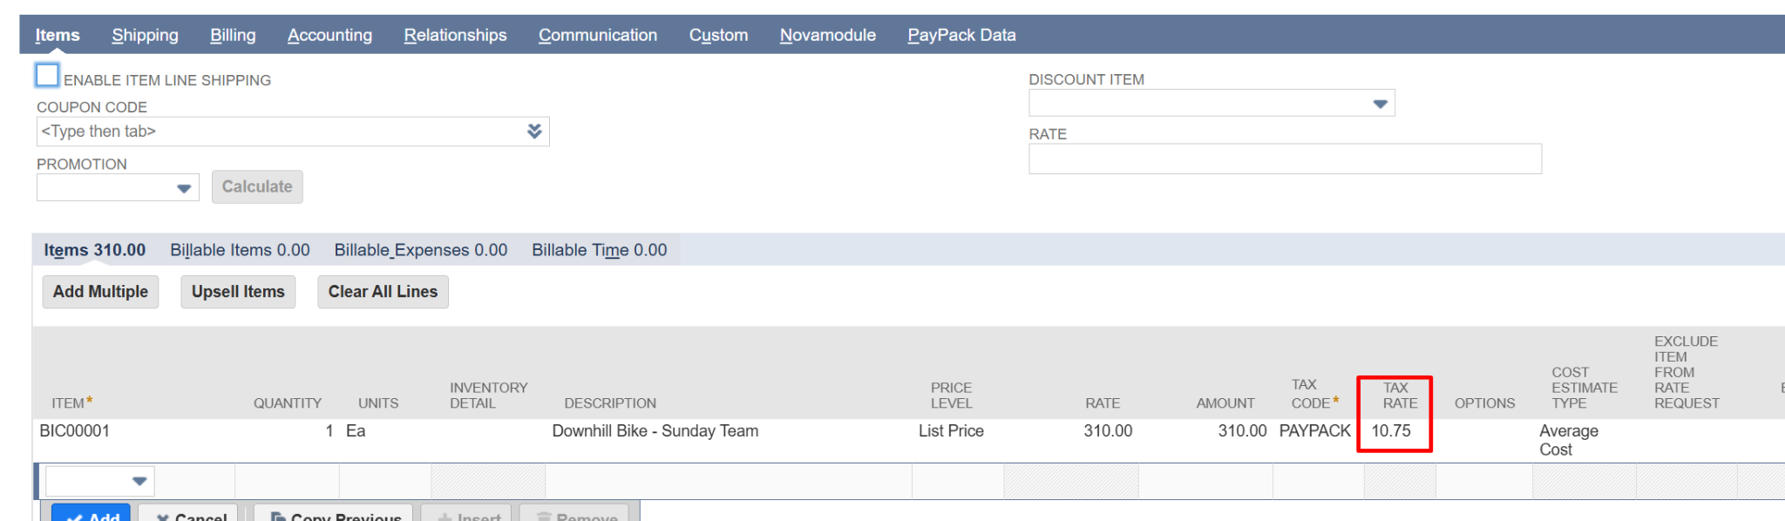Open the PayPack Data tab

coord(961,35)
